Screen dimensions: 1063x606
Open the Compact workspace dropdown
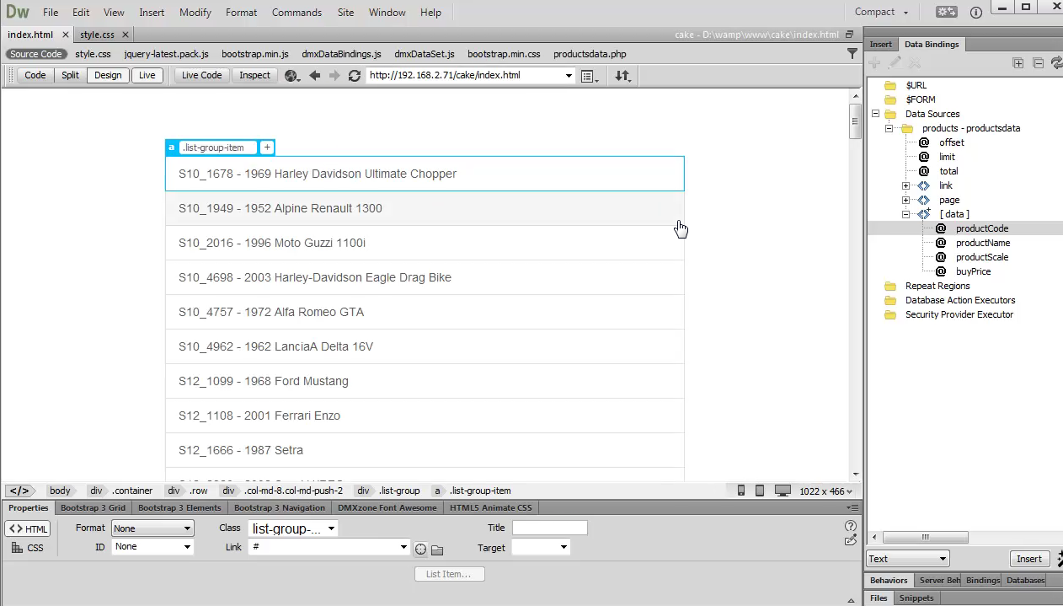click(882, 12)
